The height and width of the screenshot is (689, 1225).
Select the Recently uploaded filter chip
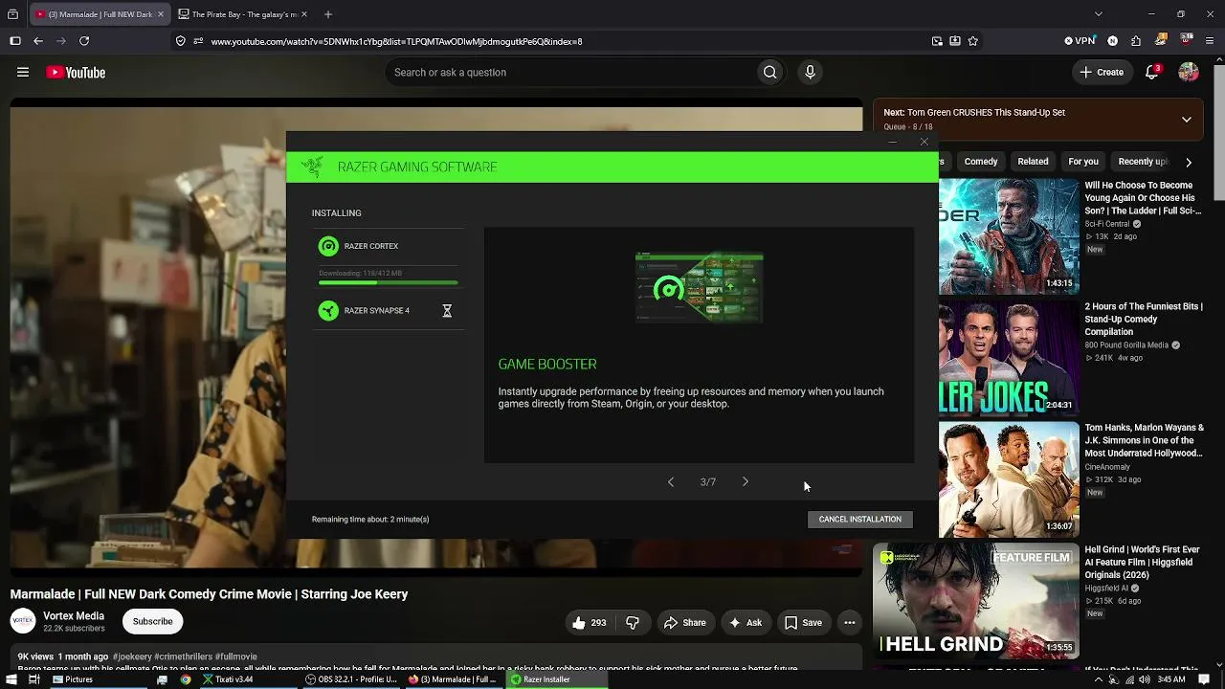click(x=1143, y=162)
